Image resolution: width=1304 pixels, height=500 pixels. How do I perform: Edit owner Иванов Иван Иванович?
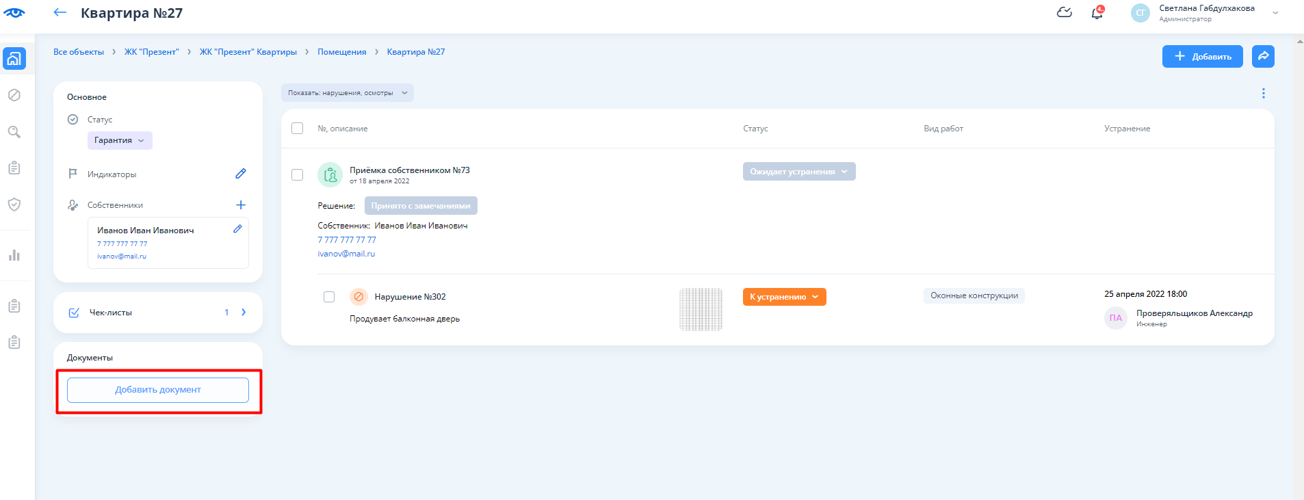pos(237,229)
